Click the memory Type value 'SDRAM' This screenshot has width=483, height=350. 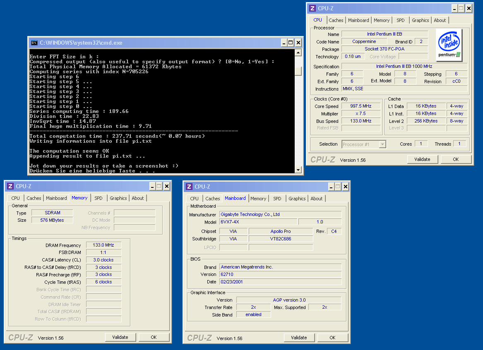coord(53,213)
